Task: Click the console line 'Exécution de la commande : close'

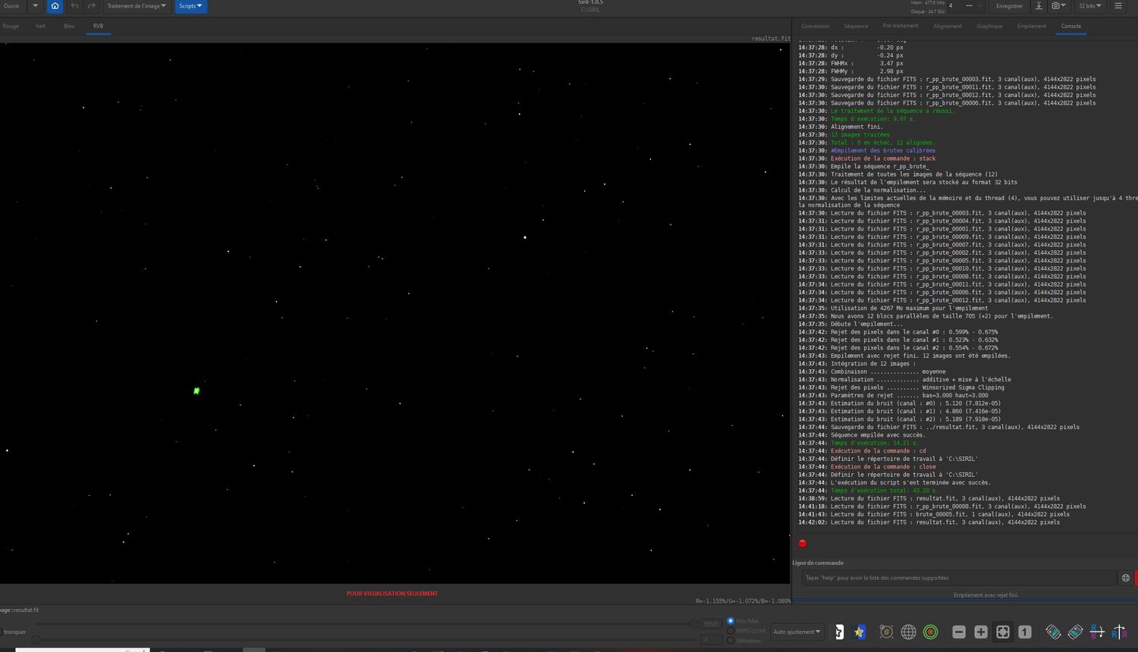Action: tap(883, 467)
